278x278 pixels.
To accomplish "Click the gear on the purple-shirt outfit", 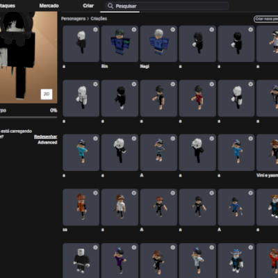I will point(134,247).
